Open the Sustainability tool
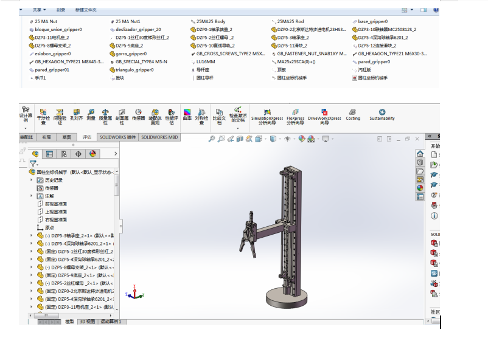The width and height of the screenshot is (488, 338). 382,115
